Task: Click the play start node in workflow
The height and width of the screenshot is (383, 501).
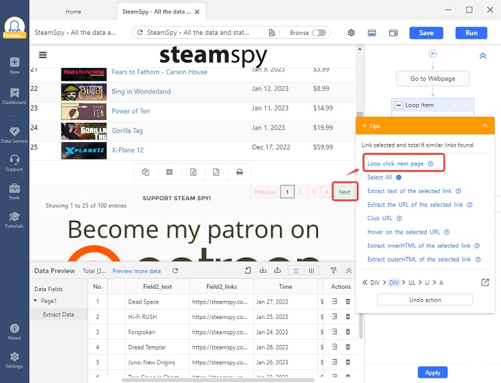Action: pyautogui.click(x=433, y=53)
